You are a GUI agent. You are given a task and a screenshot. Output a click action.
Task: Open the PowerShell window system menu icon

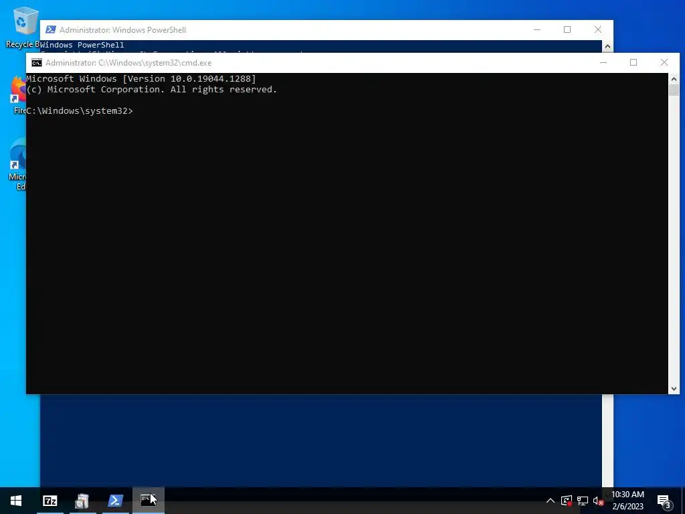(51, 29)
